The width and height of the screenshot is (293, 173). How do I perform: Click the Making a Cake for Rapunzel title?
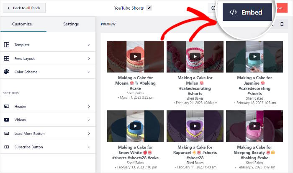[195, 153]
